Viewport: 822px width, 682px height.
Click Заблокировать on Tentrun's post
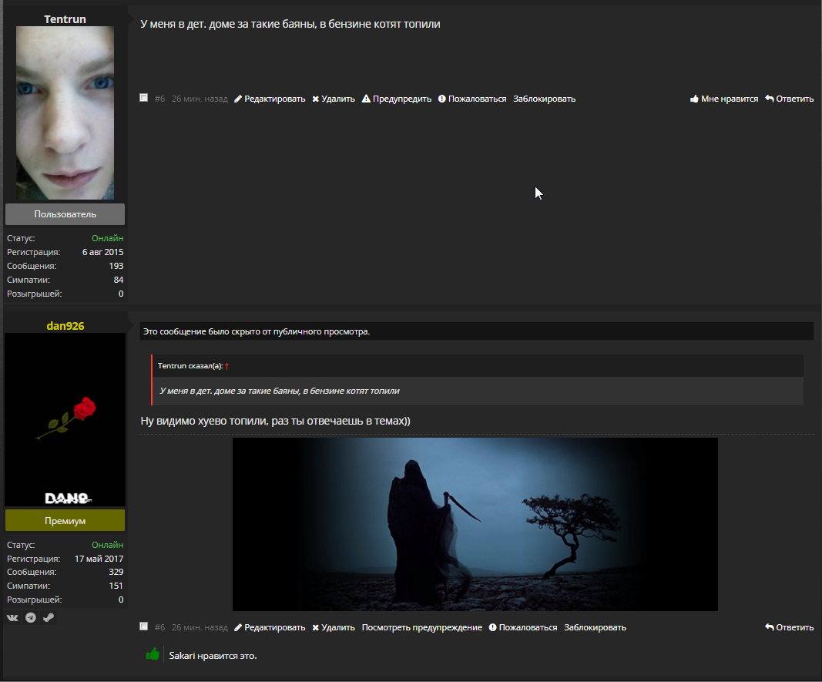544,99
